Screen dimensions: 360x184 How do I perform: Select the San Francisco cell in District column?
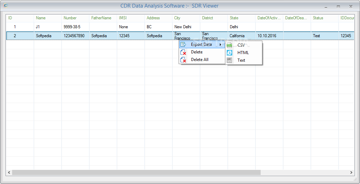[x=214, y=35]
